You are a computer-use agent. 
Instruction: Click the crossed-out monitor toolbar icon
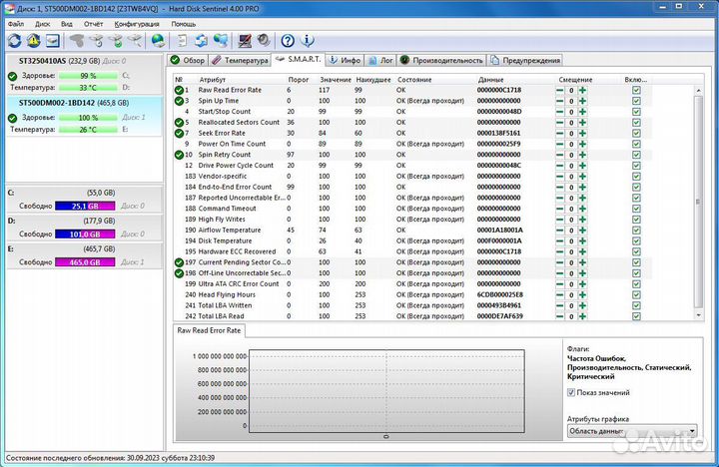pyautogui.click(x=245, y=41)
